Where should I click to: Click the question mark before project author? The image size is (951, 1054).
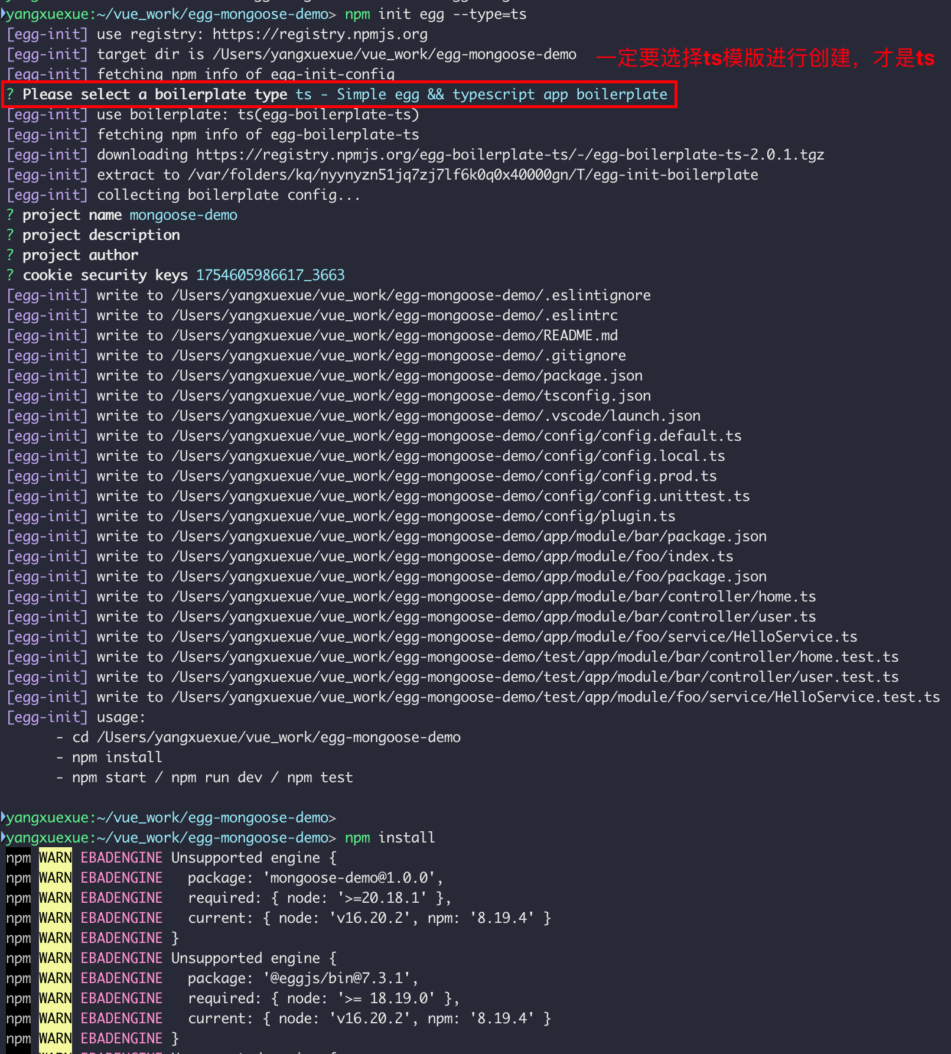[10, 255]
